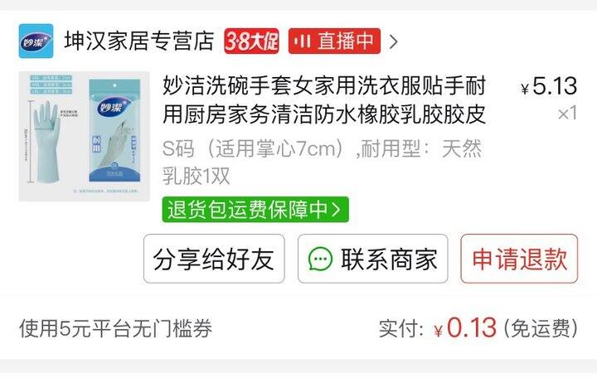The image size is (597, 383).
Task: Open the 直播中 live stream badge
Action: [x=334, y=41]
